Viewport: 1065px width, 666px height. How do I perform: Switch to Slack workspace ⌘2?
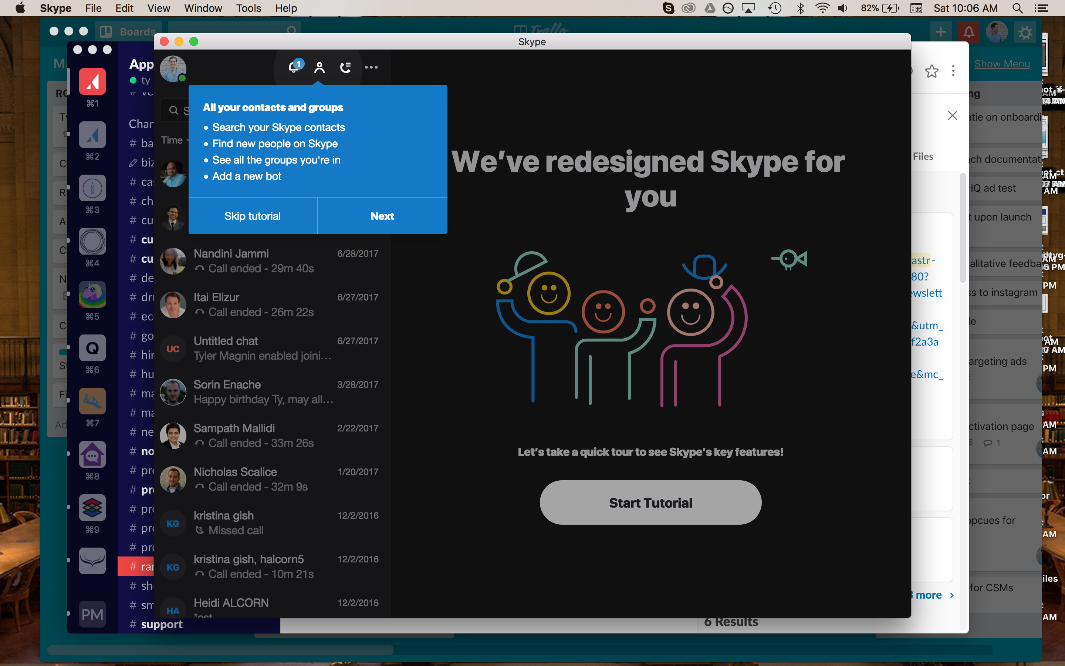[x=92, y=135]
